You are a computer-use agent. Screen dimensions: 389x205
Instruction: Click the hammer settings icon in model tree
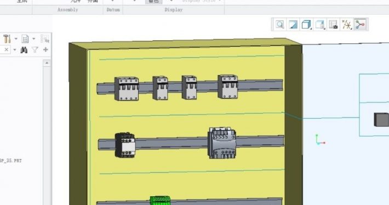click(7, 39)
